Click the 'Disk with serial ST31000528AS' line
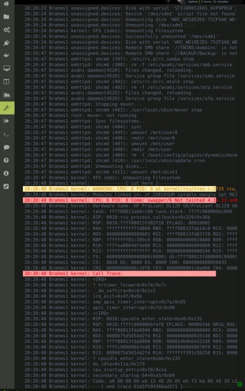This screenshot has width=245, height=391. [131, 8]
